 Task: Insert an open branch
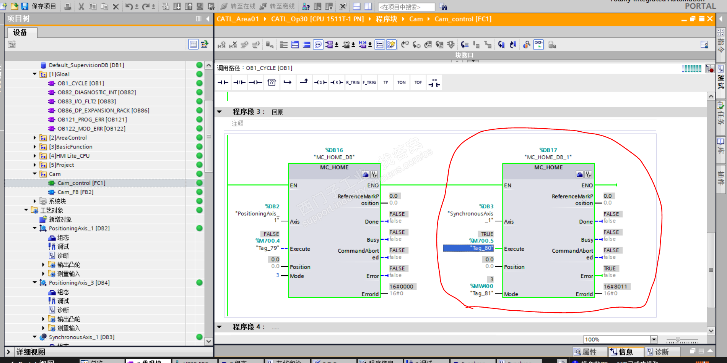pyautogui.click(x=288, y=82)
